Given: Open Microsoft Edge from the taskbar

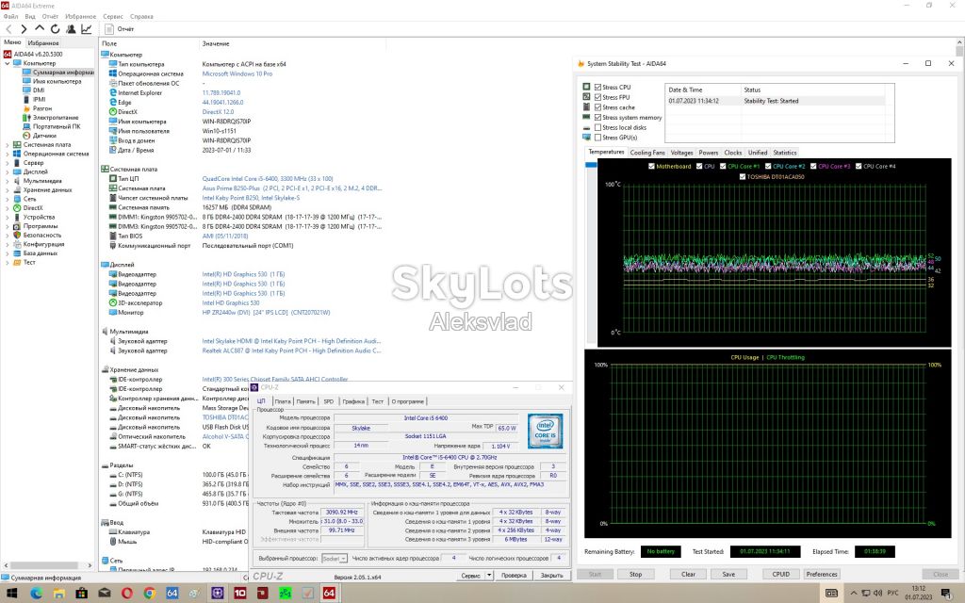Looking at the screenshot, I should click(36, 594).
